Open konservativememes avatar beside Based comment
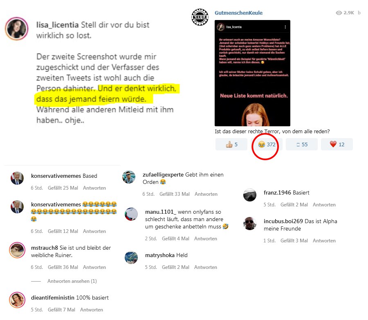Viewport: 368px width, 320px height. 17,178
